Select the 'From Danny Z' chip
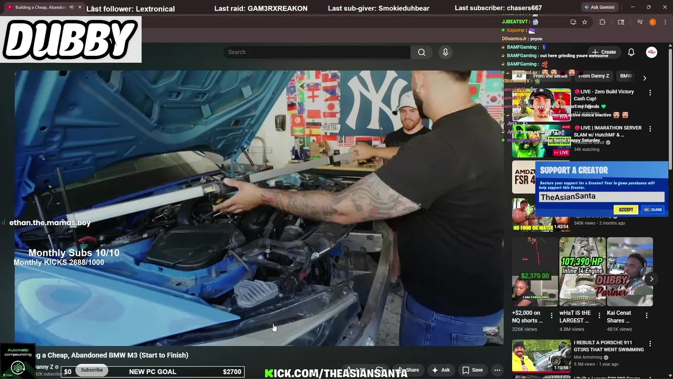 point(594,76)
